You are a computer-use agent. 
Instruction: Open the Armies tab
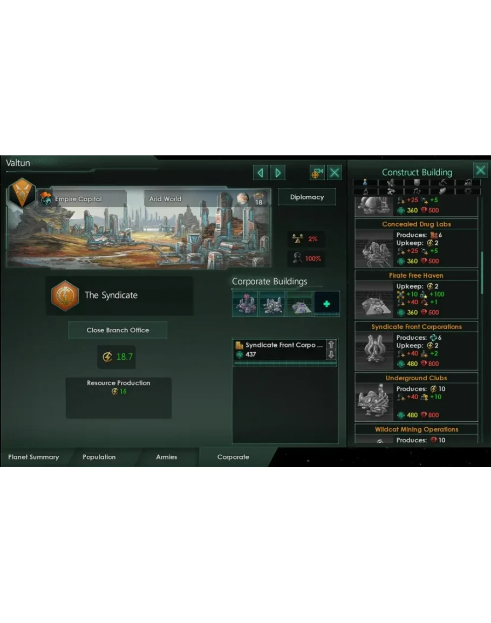pyautogui.click(x=167, y=457)
